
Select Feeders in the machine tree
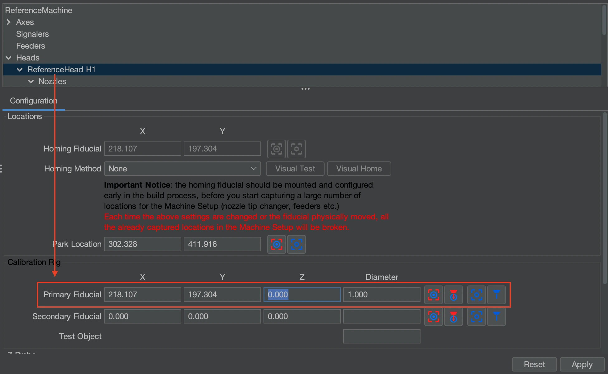tap(31, 46)
